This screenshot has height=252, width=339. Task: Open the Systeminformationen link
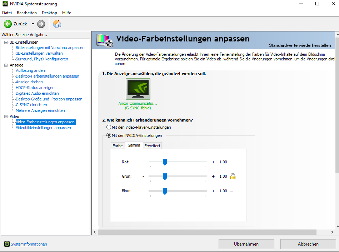[x=29, y=244]
